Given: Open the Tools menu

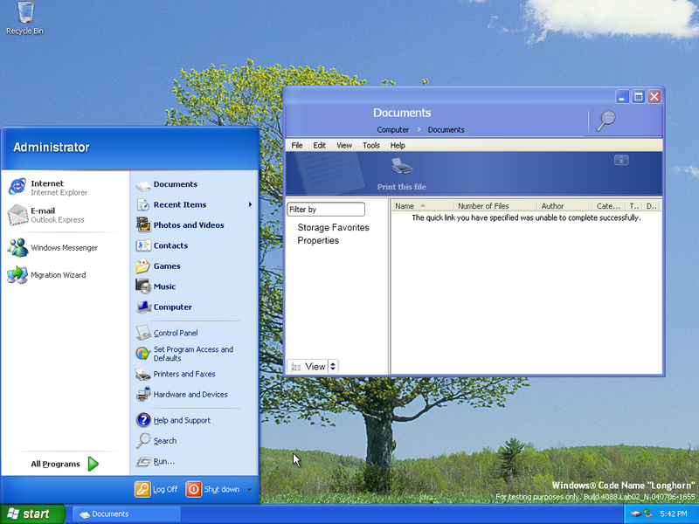Looking at the screenshot, I should pos(370,146).
